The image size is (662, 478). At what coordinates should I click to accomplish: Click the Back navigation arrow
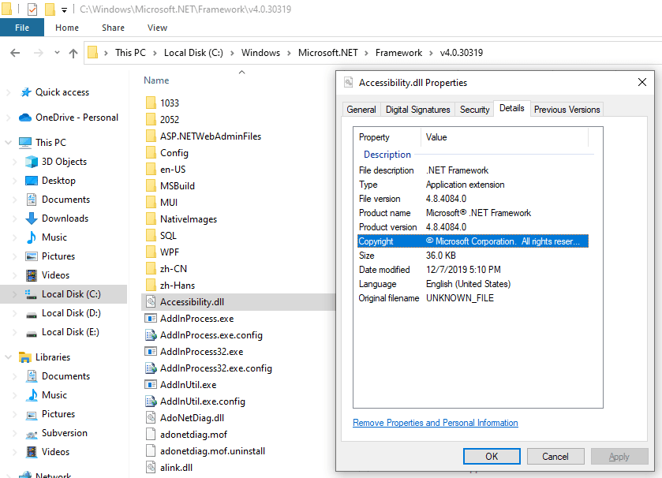coord(15,53)
